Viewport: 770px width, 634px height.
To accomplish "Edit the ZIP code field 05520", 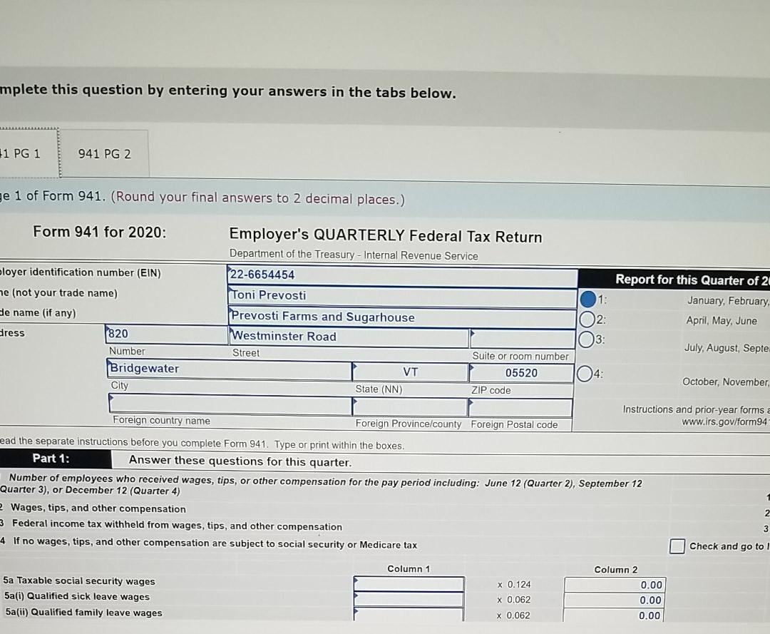I will click(521, 373).
